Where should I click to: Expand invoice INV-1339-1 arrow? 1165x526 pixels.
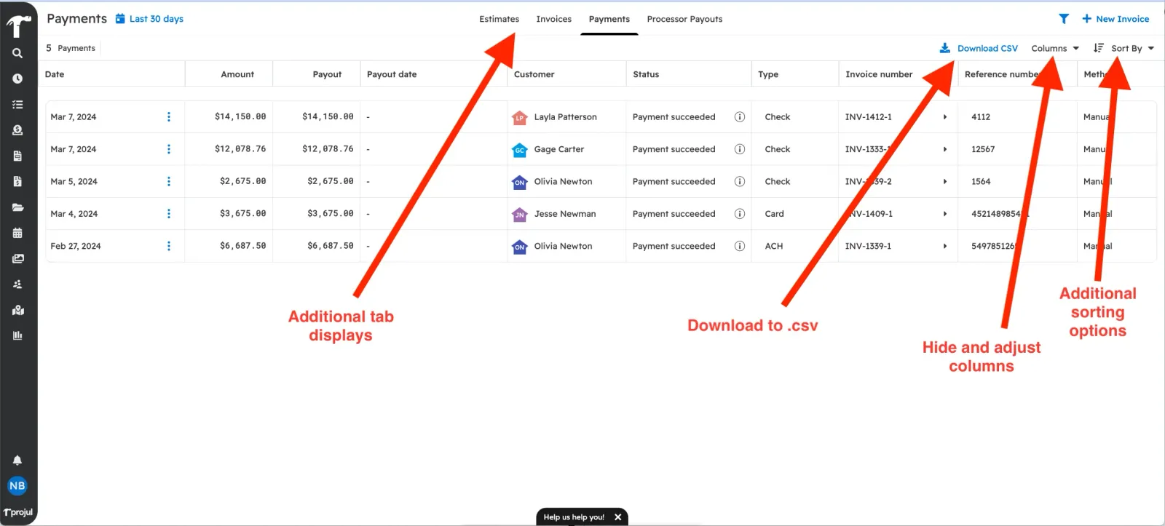945,246
